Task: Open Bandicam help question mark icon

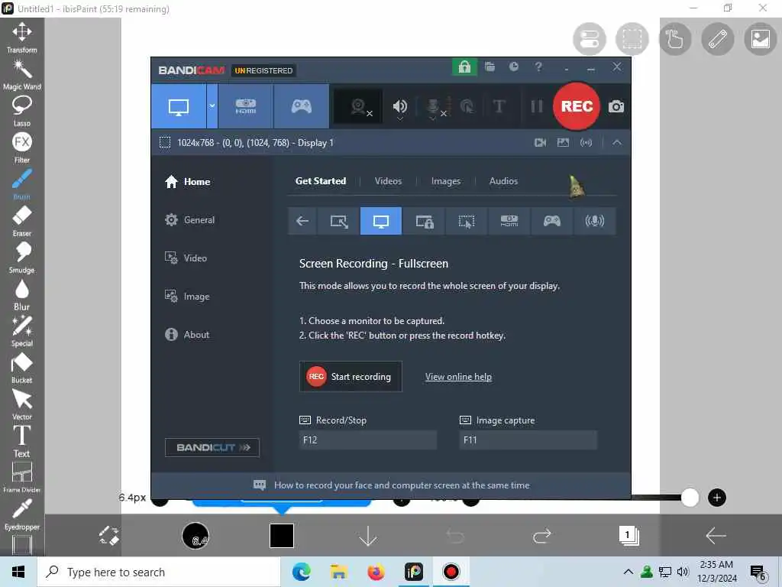Action: [x=538, y=67]
